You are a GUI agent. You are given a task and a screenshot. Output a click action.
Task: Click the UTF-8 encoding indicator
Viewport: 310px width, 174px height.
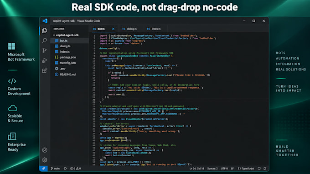[x=224, y=169]
